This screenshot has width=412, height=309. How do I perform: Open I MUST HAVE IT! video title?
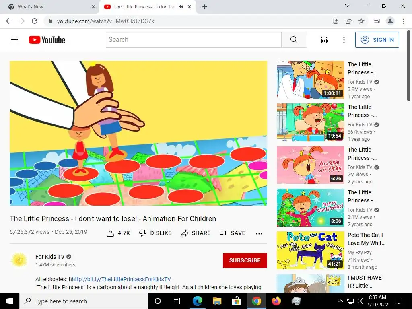tap(365, 282)
